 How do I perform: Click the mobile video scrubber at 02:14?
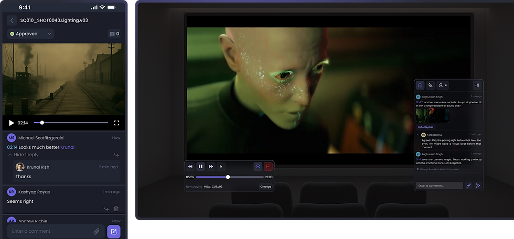pyautogui.click(x=42, y=123)
